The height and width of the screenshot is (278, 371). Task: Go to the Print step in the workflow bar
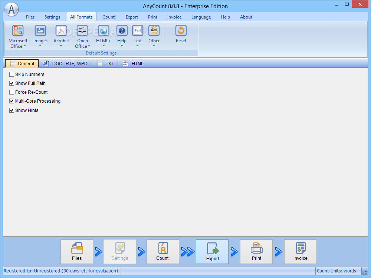pos(256,252)
